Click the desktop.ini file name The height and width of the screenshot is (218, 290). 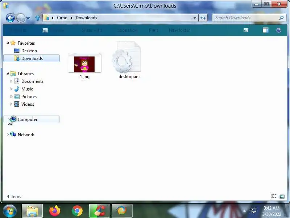[x=129, y=77]
